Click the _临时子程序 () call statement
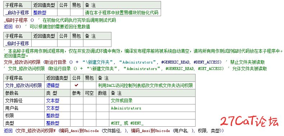This screenshot has width=284, height=136. 19,20
